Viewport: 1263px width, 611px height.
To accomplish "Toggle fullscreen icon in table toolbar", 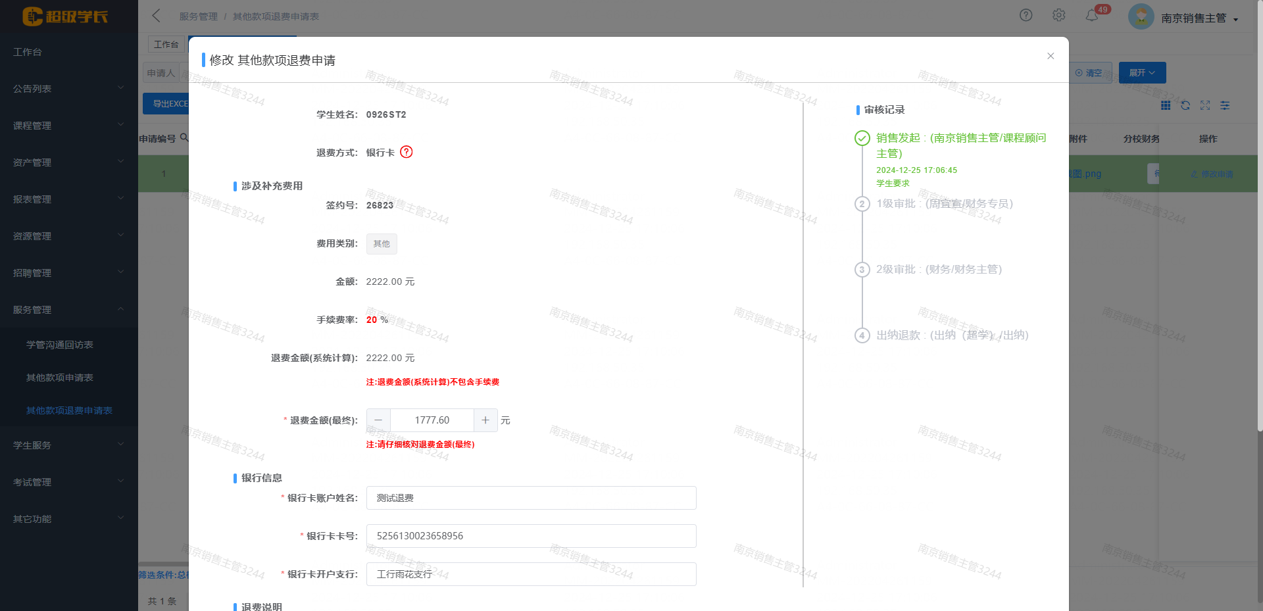I will (x=1205, y=105).
